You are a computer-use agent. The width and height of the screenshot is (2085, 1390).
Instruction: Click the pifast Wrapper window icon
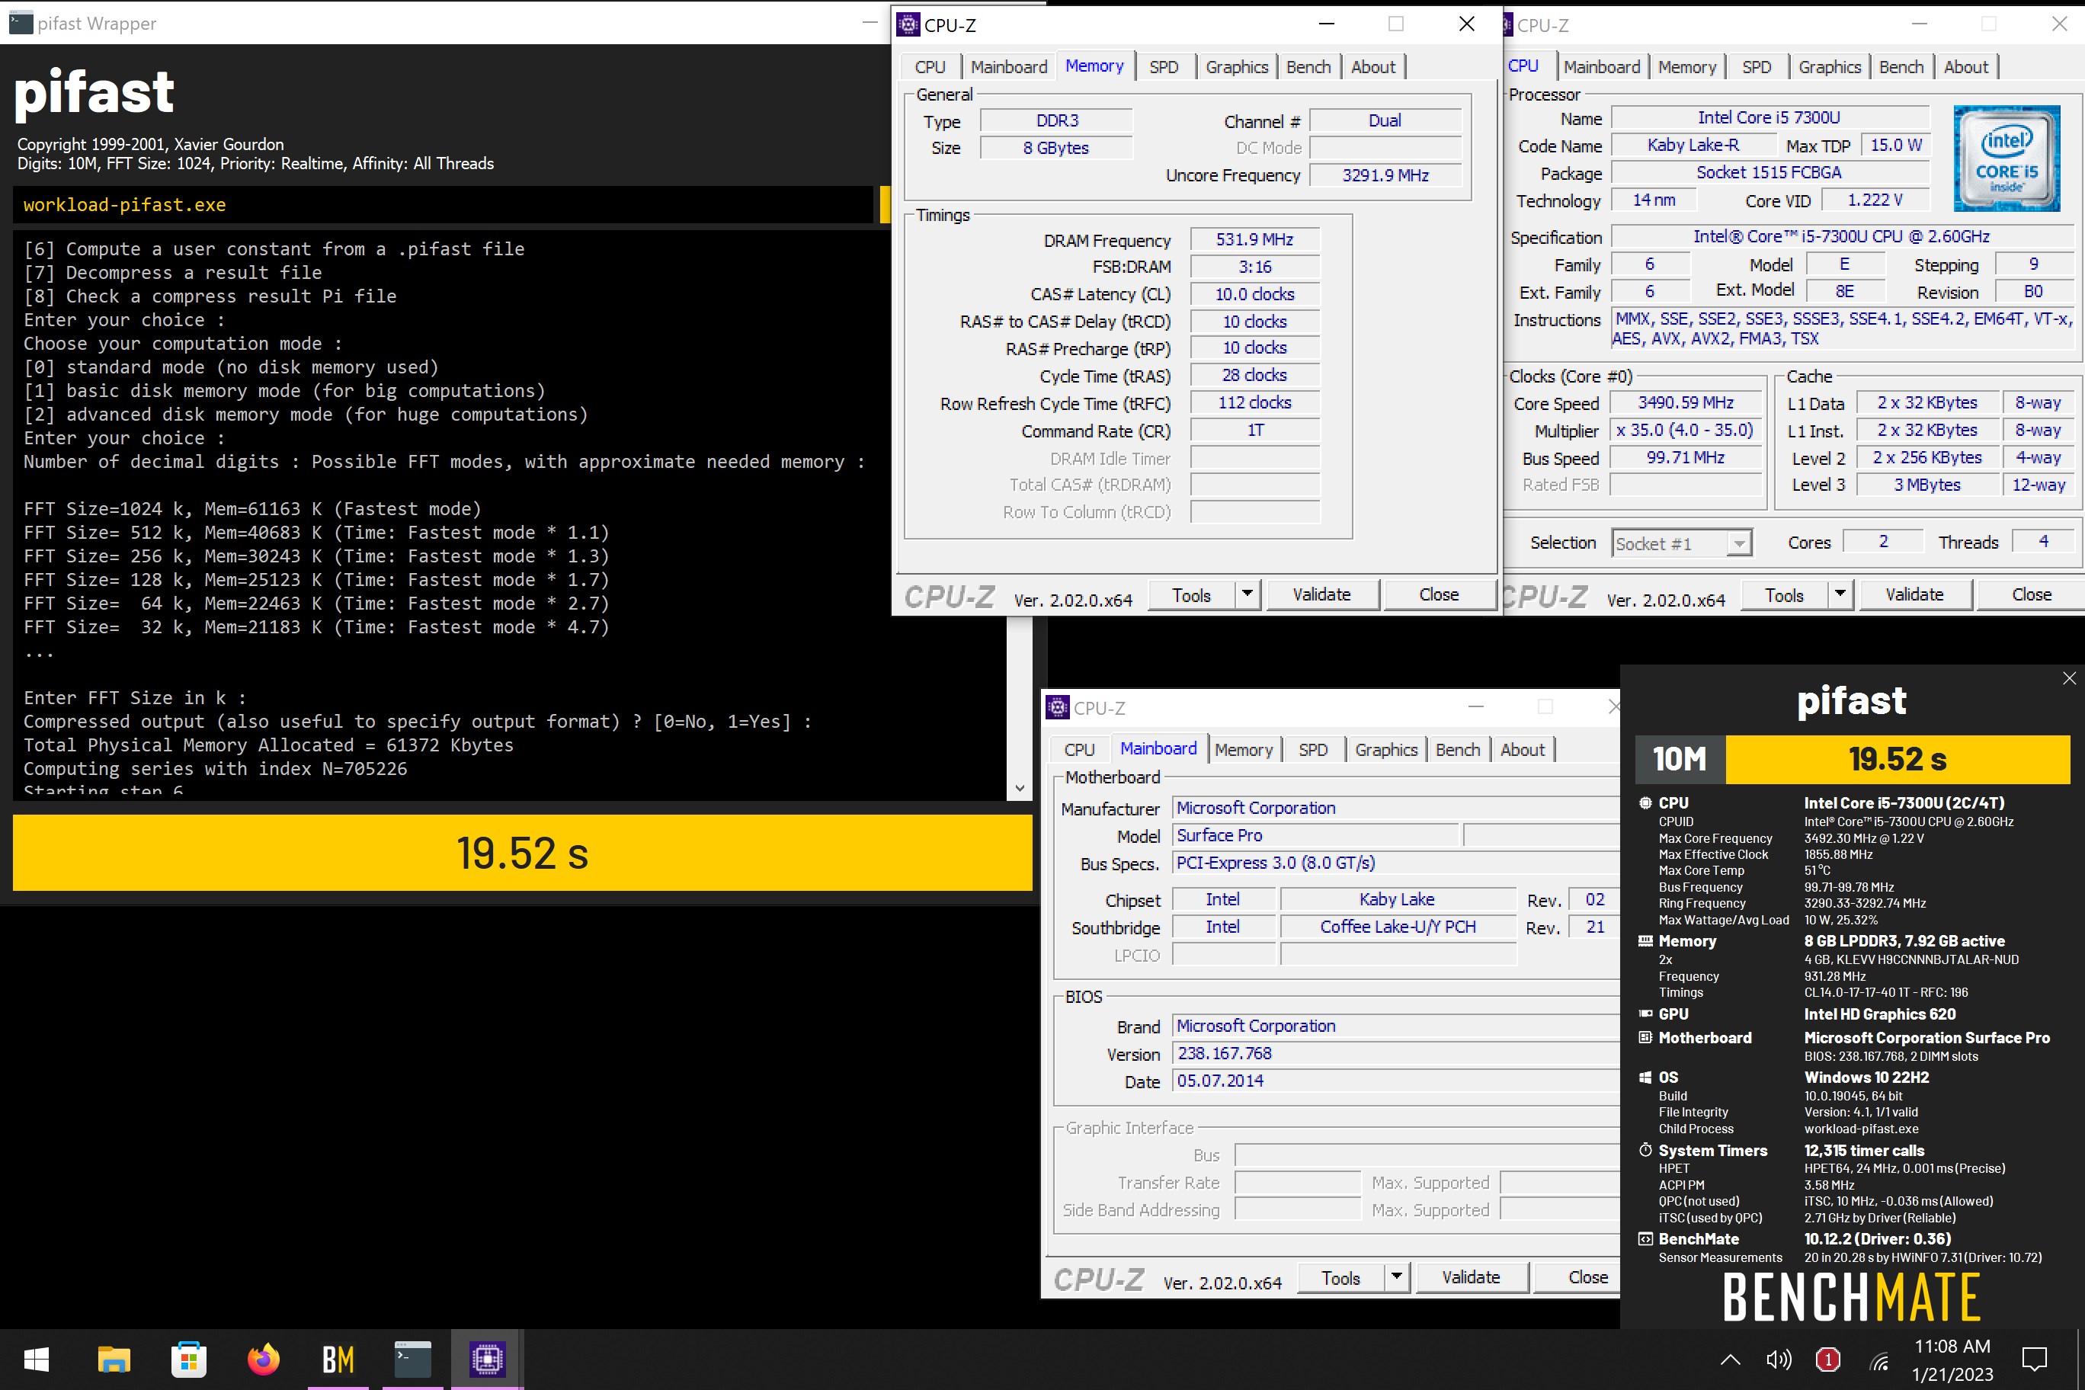click(x=21, y=23)
